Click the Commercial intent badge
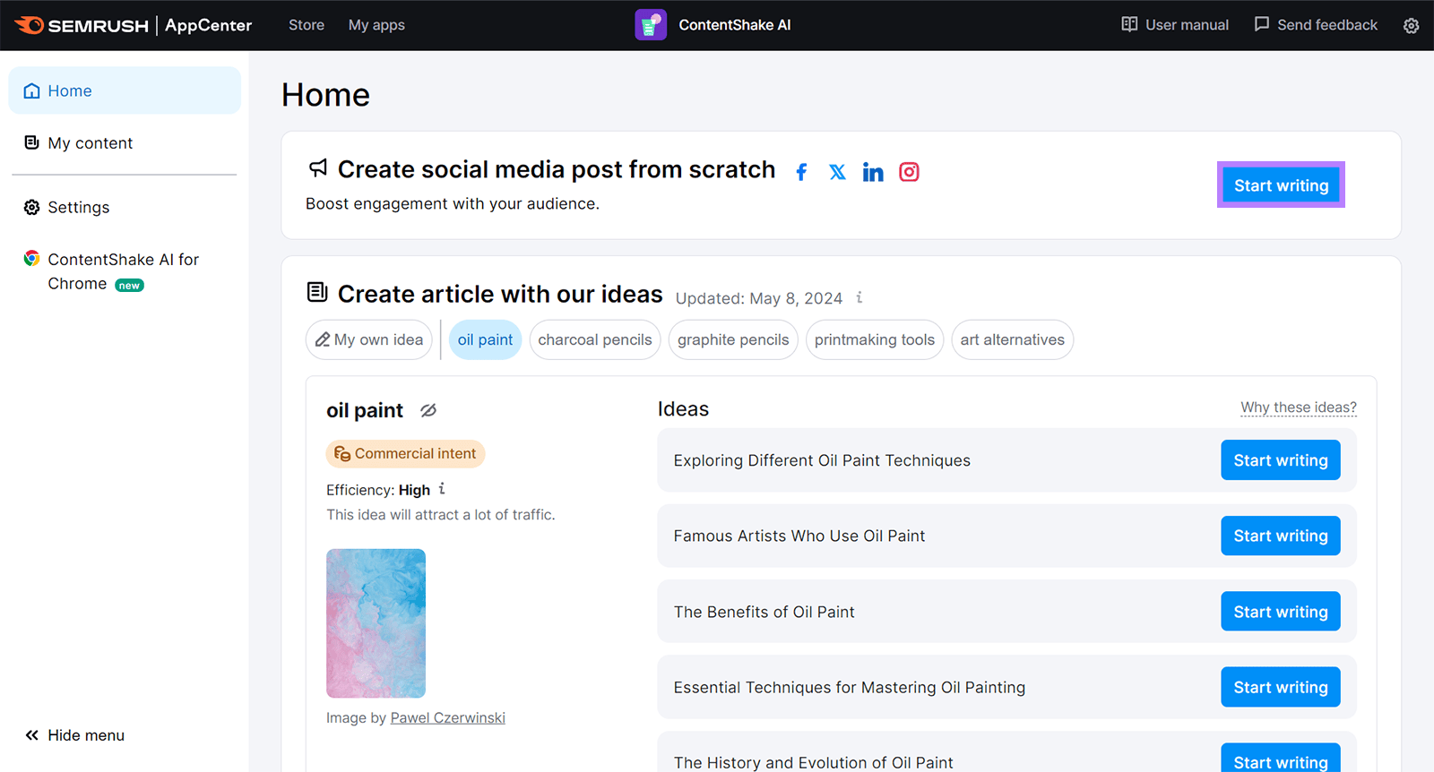This screenshot has width=1434, height=772. 405,454
